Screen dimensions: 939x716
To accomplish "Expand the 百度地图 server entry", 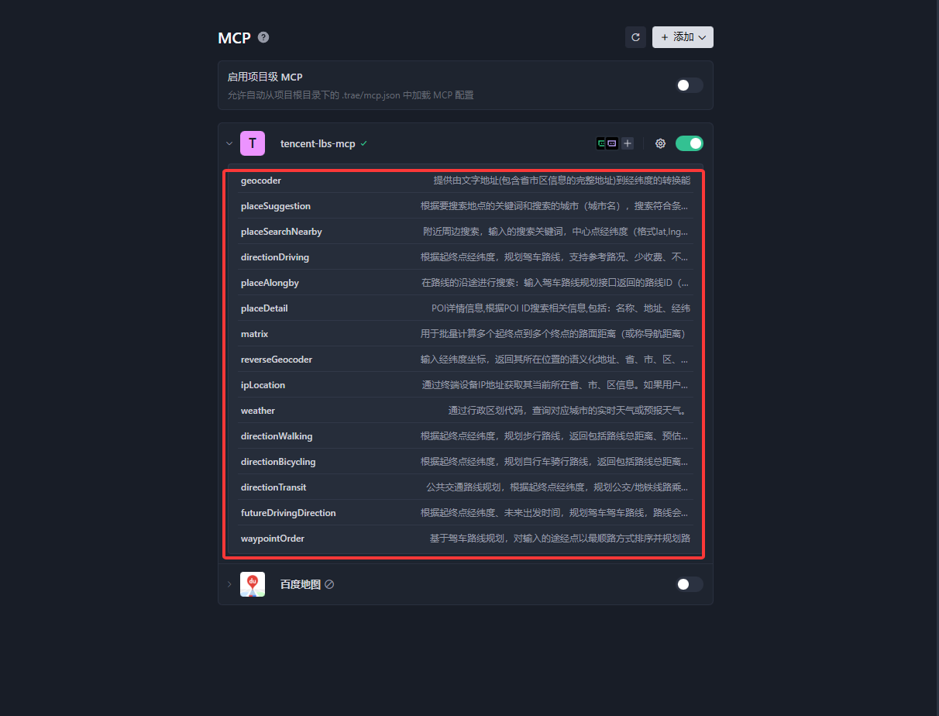I will tap(229, 584).
